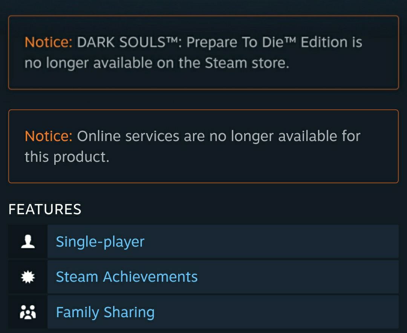This screenshot has width=407, height=333.
Task: Open the Family Sharing feature link
Action: pyautogui.click(x=105, y=312)
